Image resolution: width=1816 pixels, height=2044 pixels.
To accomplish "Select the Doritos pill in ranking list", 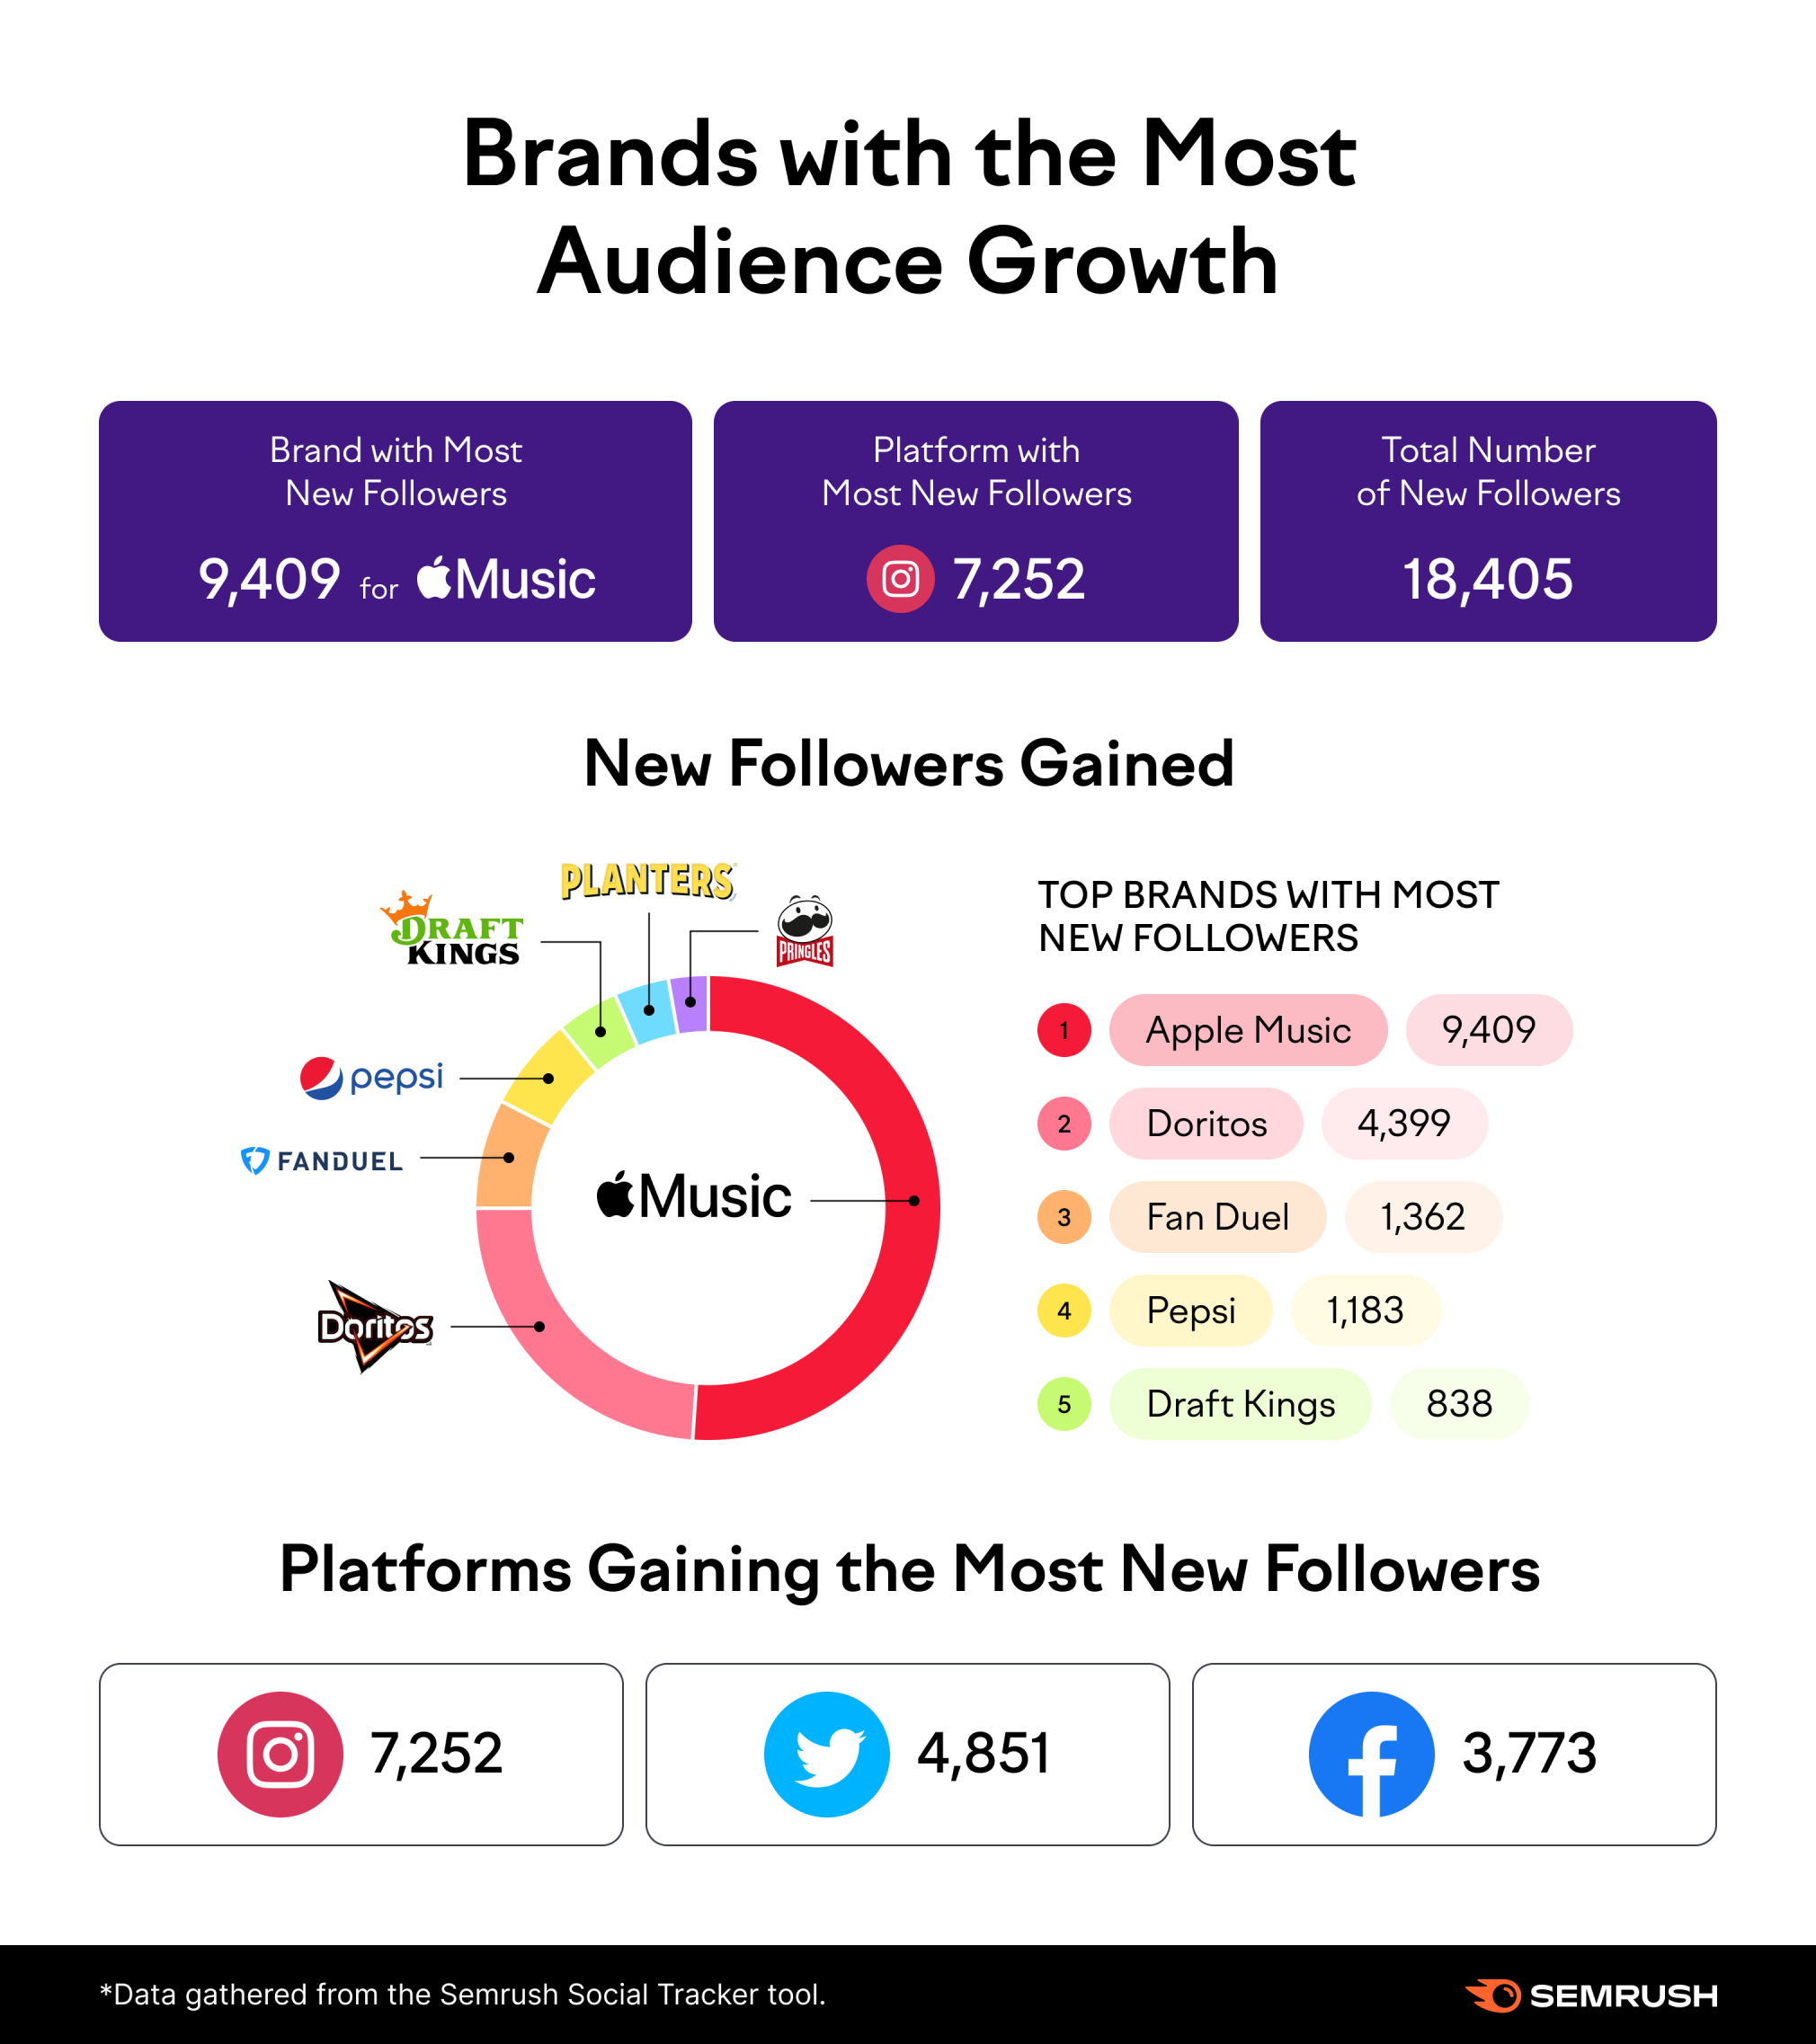I will pyautogui.click(x=1206, y=1124).
